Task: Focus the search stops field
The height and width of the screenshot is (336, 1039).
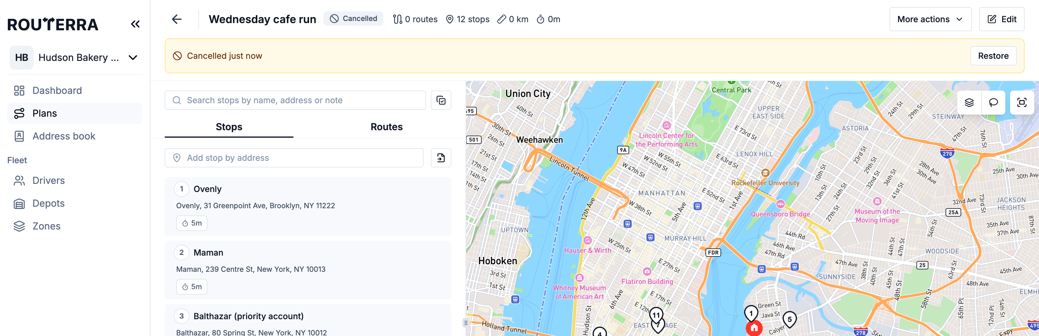Action: pos(295,100)
